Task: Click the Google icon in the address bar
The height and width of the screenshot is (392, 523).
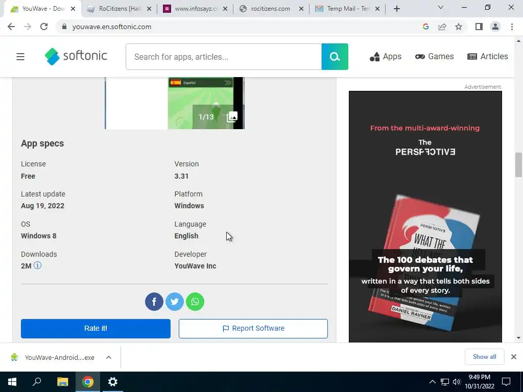Action: (x=425, y=27)
